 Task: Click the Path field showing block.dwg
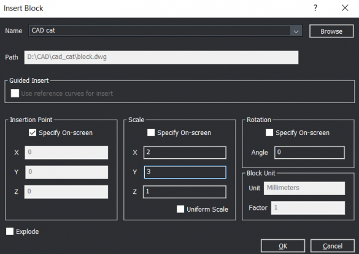click(161, 57)
